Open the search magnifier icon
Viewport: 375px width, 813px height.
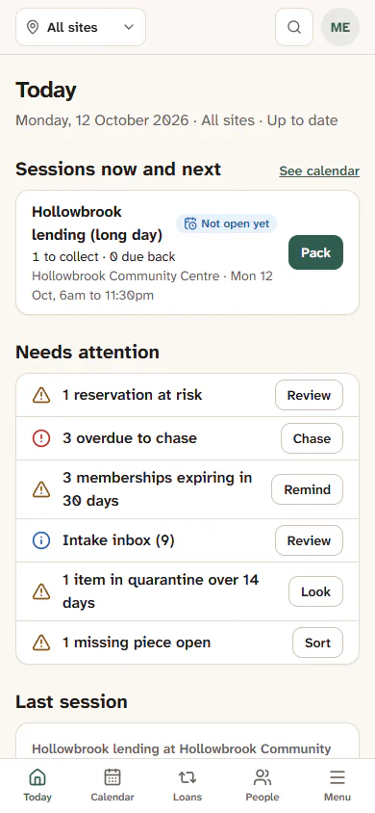[294, 27]
